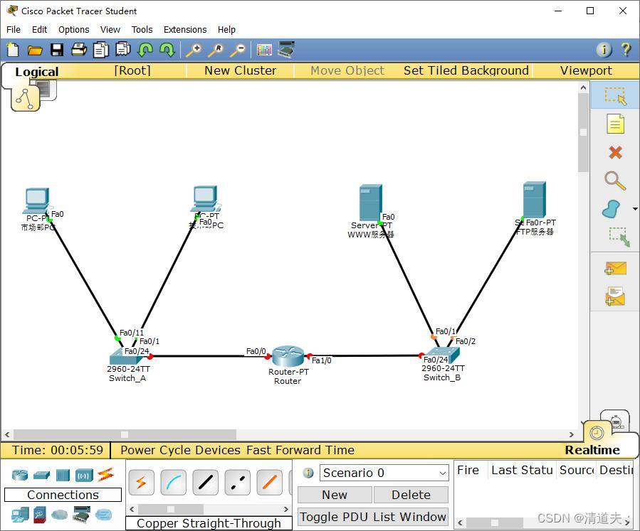Choose the End Devices category icon
This screenshot has width=640, height=531.
(x=20, y=515)
